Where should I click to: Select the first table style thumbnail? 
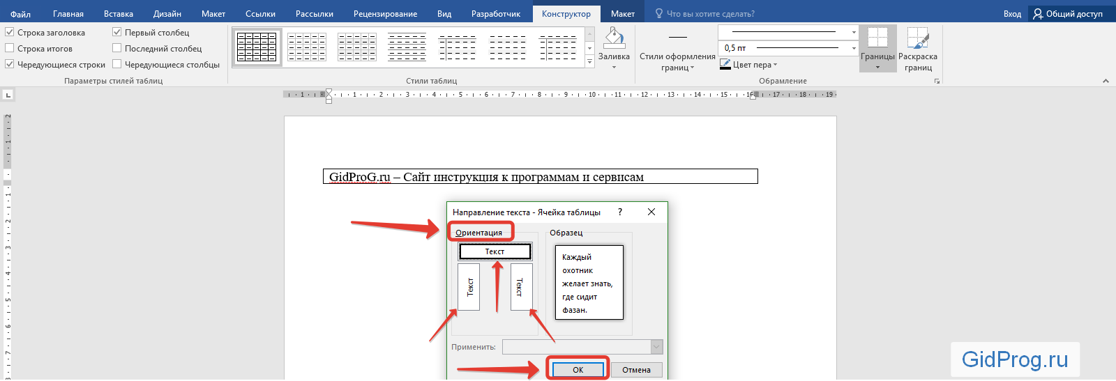257,47
